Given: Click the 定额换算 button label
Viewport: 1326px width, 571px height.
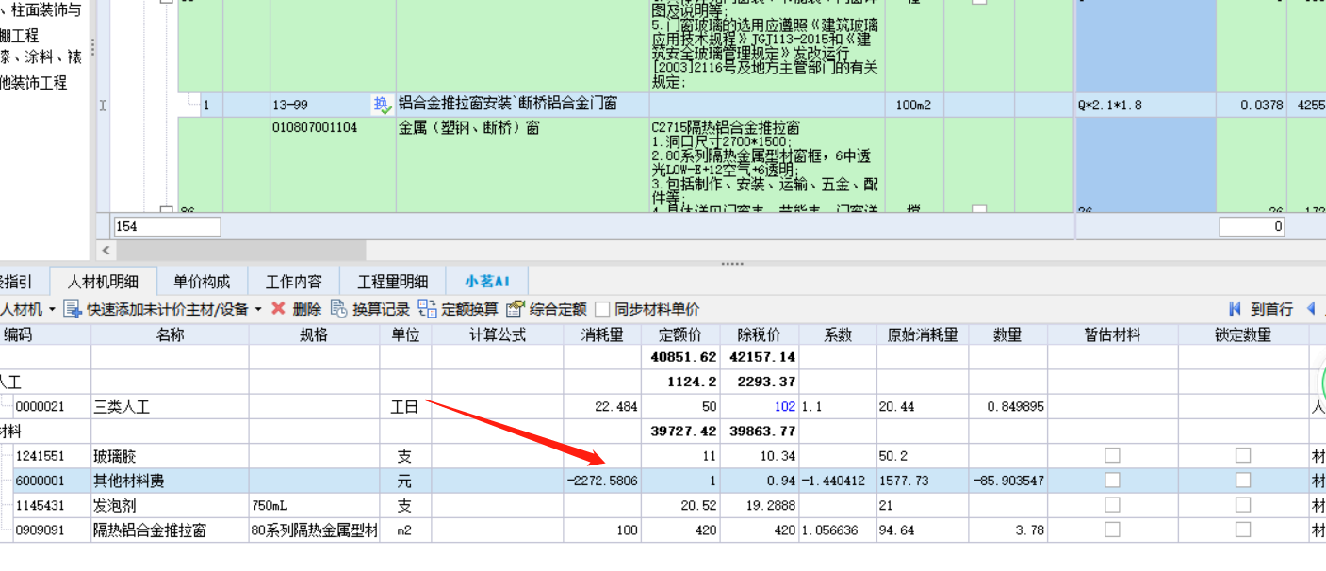Looking at the screenshot, I should [469, 309].
